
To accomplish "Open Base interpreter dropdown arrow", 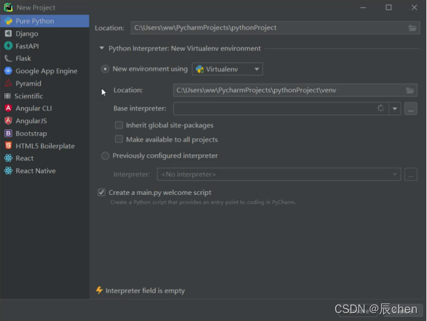I will tap(394, 109).
